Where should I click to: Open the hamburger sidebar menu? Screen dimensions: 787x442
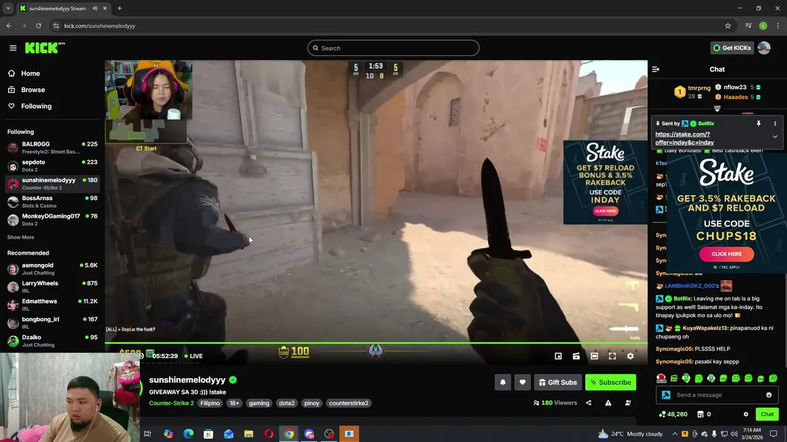point(12,48)
